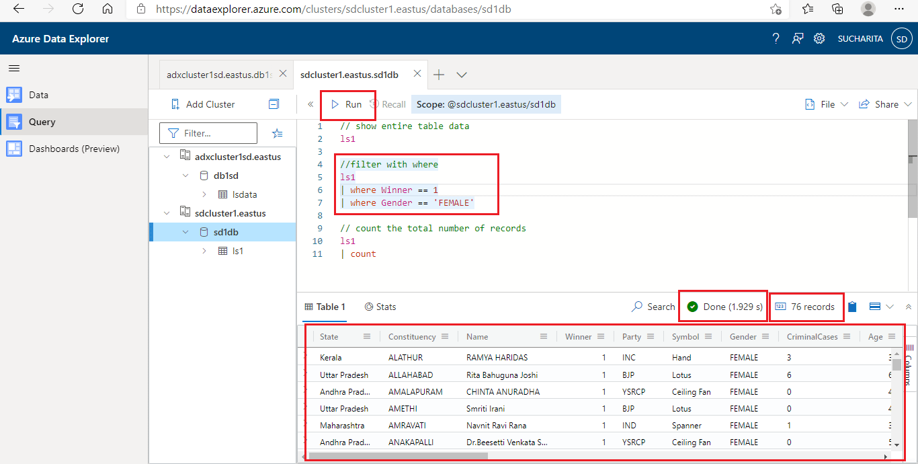Click the new tab plus icon
Image resolution: width=918 pixels, height=464 pixels.
point(439,75)
